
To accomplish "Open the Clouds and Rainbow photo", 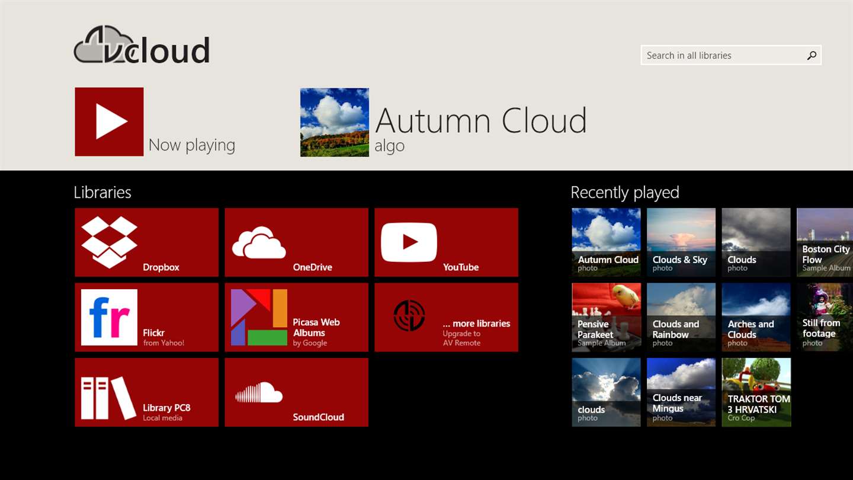I will click(681, 317).
